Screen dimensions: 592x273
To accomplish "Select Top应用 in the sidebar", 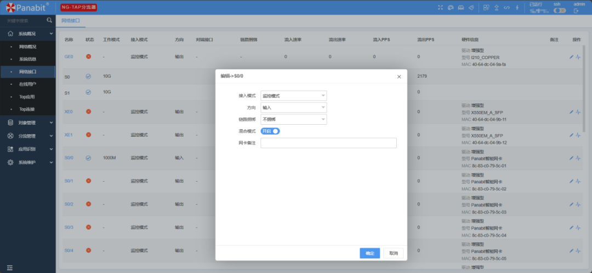I will coord(27,96).
